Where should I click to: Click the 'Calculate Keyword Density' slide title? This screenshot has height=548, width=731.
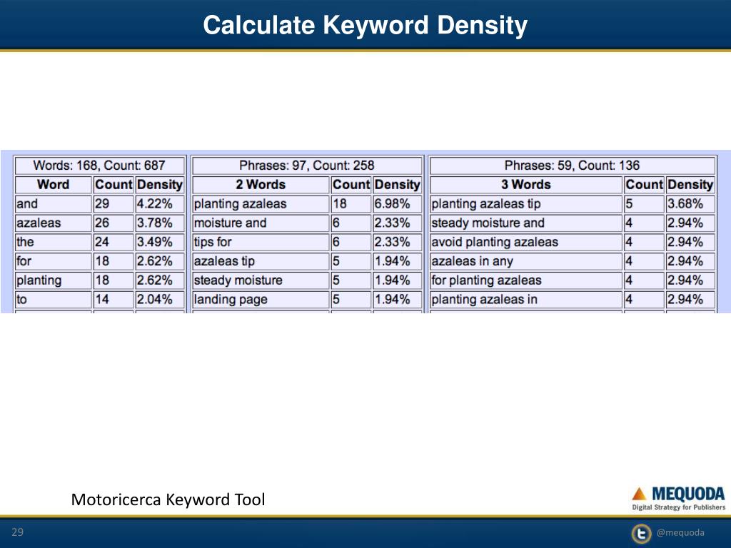(365, 25)
